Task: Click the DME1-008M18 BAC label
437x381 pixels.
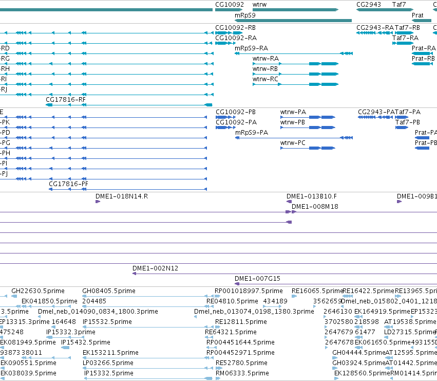Action: 315,207
